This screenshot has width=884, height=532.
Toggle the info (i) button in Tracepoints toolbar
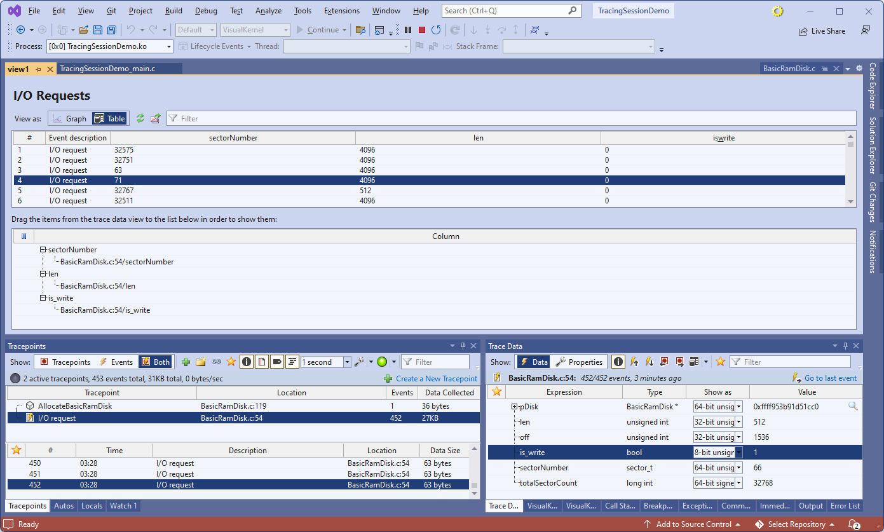pos(247,362)
